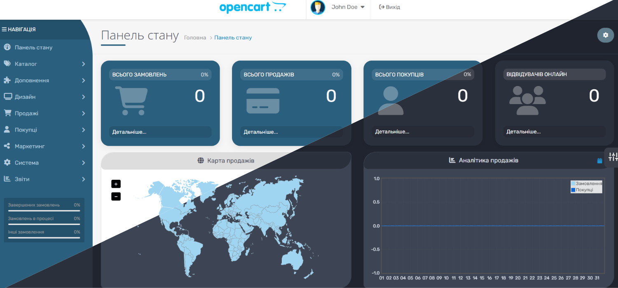The image size is (618, 288).
Task: Open Детальніше under Відвідувачів онлайн
Action: tap(524, 132)
